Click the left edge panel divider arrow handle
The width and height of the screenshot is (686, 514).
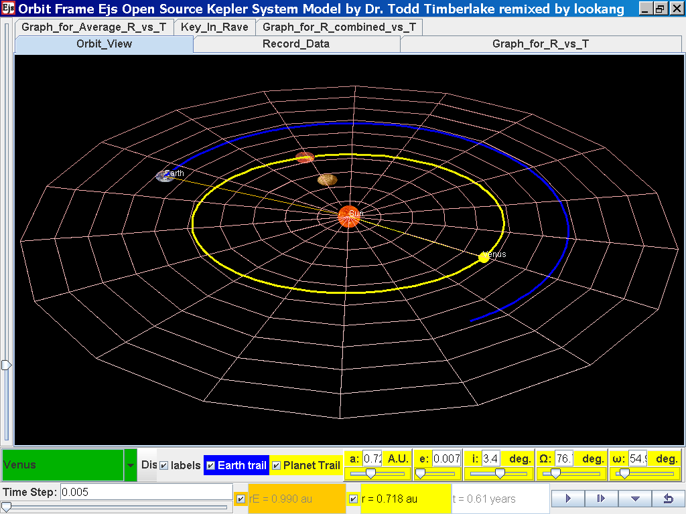tap(6, 365)
